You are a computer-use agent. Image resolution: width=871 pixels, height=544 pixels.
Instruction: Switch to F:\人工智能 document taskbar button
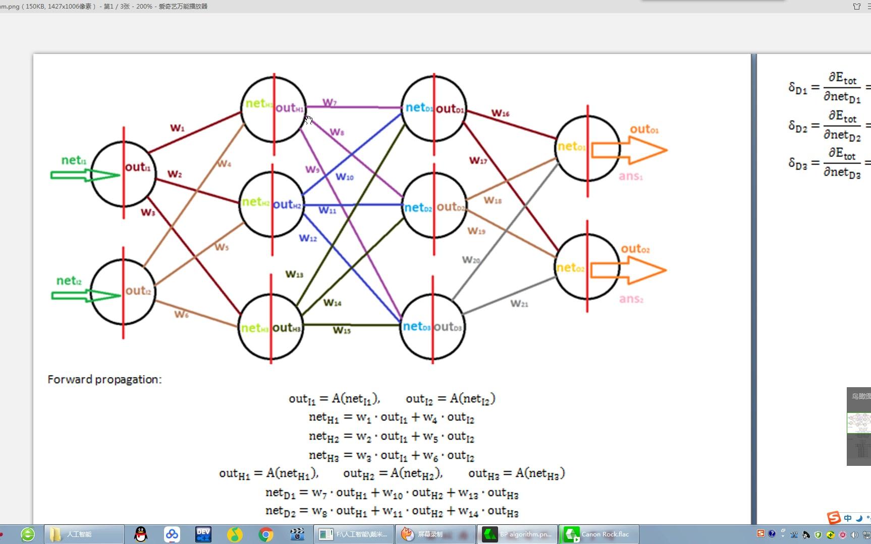pos(353,534)
